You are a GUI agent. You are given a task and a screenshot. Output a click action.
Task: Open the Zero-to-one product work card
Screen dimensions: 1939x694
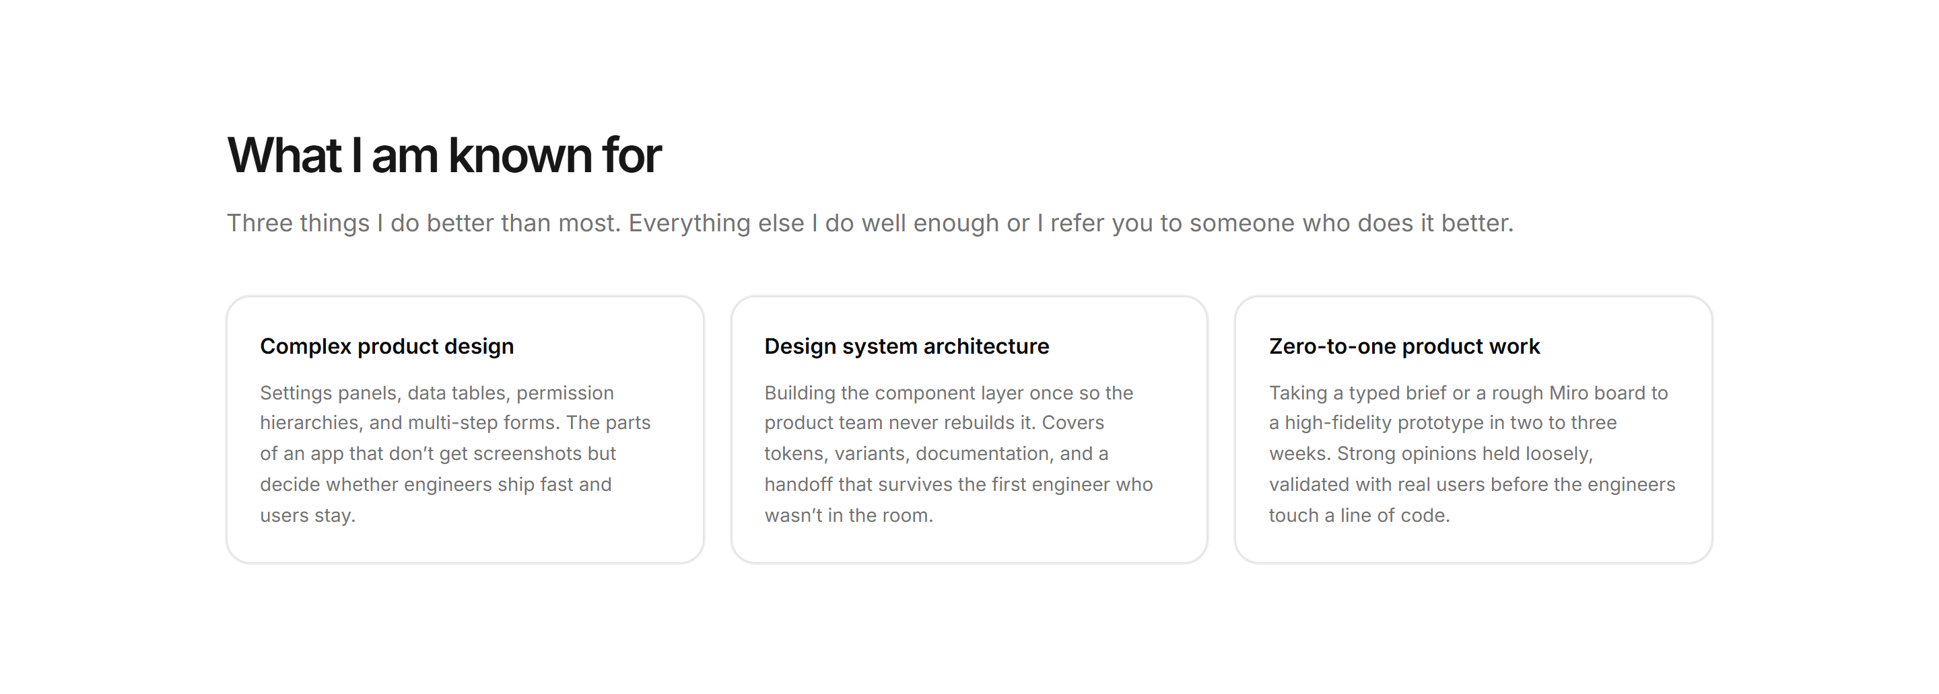click(x=1474, y=429)
